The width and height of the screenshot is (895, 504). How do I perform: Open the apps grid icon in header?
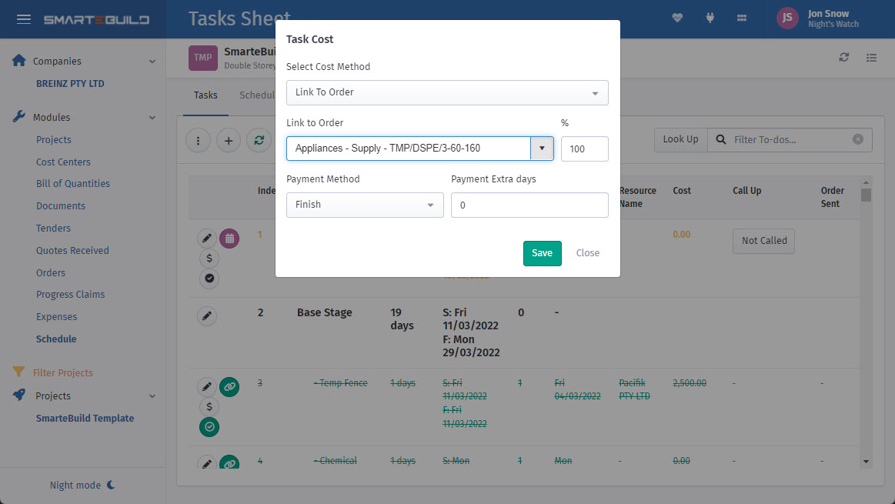coord(742,18)
